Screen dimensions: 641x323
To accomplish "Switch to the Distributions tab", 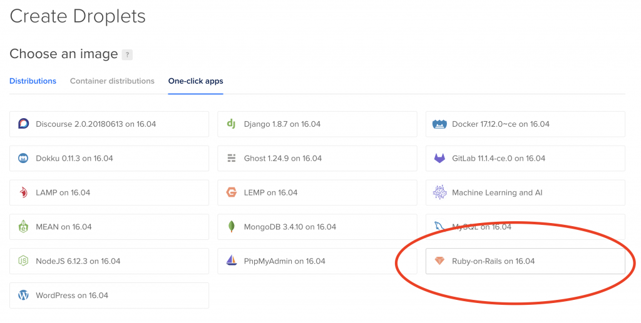I will coord(33,81).
